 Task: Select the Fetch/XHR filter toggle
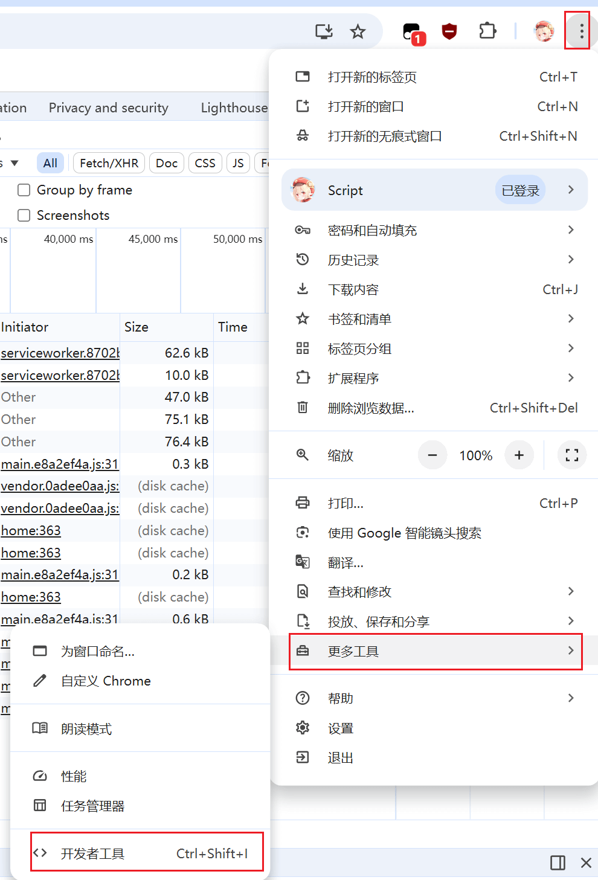click(x=109, y=163)
